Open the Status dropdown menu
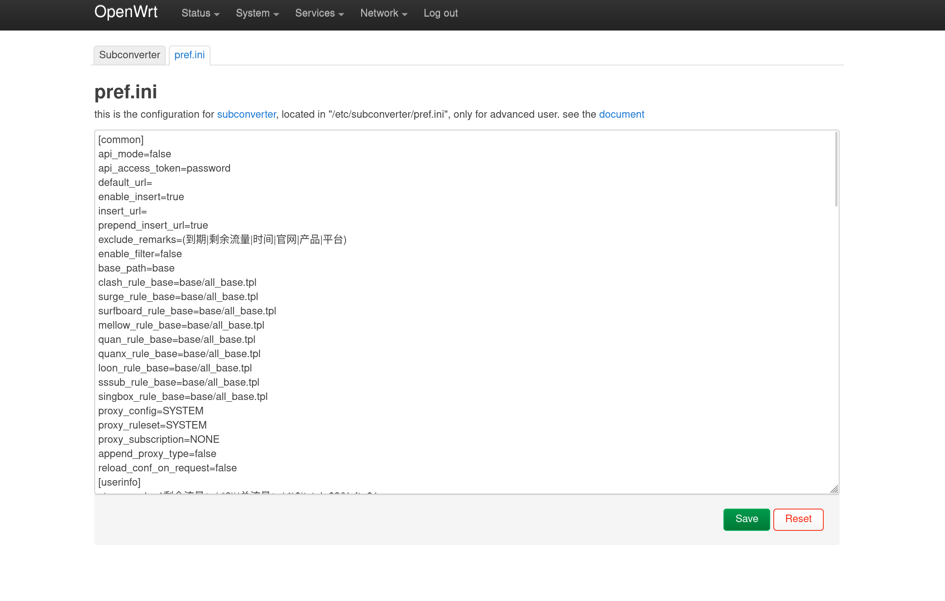945x601 pixels. [x=200, y=13]
